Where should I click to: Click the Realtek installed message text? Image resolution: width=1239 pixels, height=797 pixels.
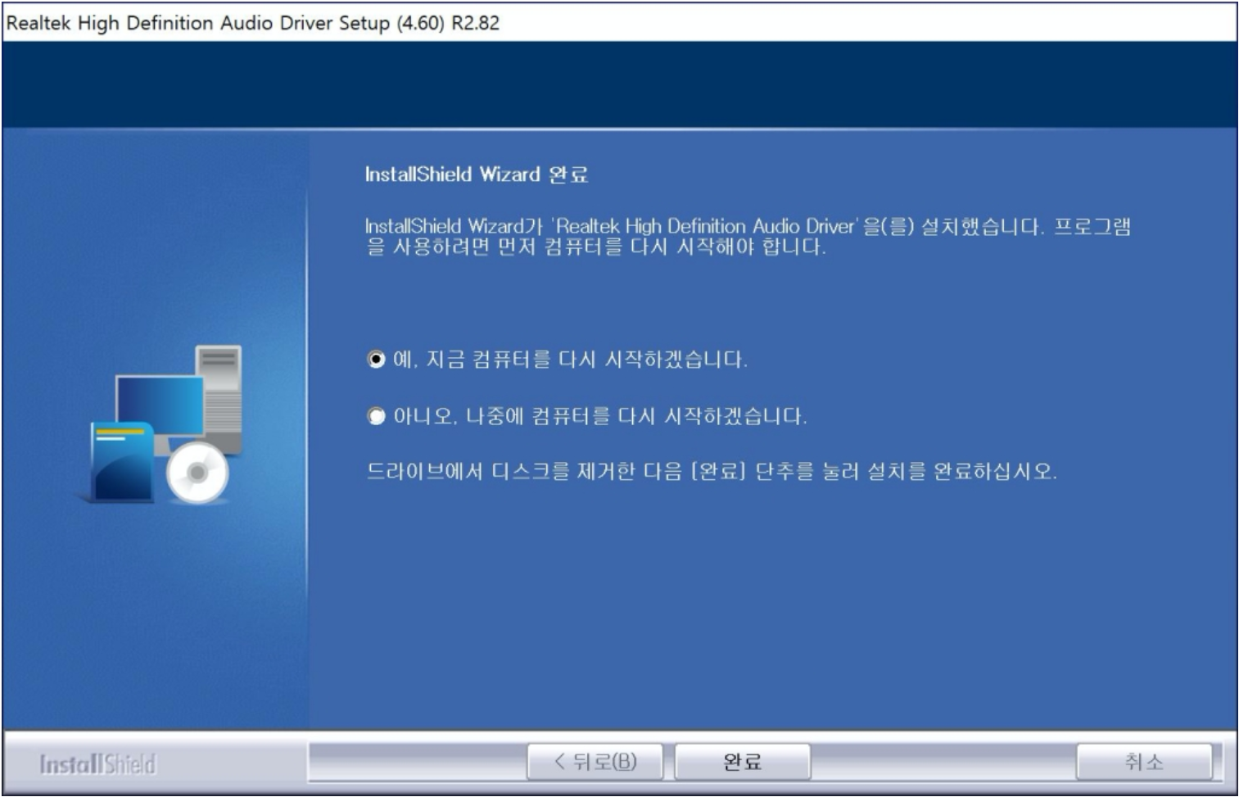(x=748, y=236)
